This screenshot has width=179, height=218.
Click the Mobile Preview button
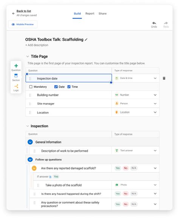point(23,24)
